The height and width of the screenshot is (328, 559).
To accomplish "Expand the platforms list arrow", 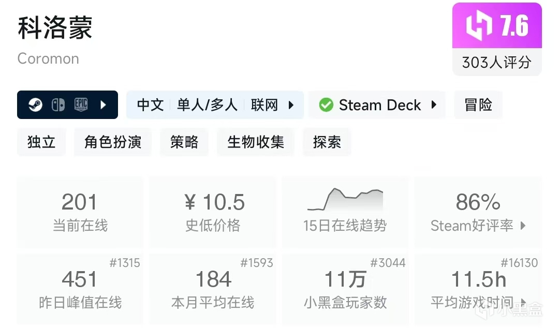I will pyautogui.click(x=103, y=105).
